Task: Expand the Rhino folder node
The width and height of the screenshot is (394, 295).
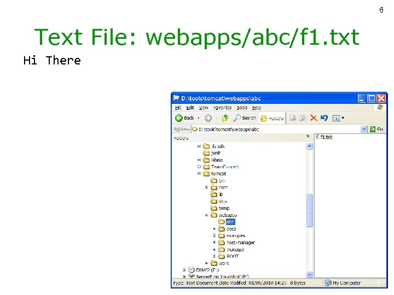Action: pyautogui.click(x=199, y=160)
